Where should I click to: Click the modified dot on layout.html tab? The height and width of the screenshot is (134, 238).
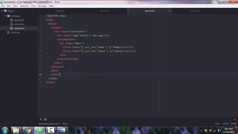(170, 11)
